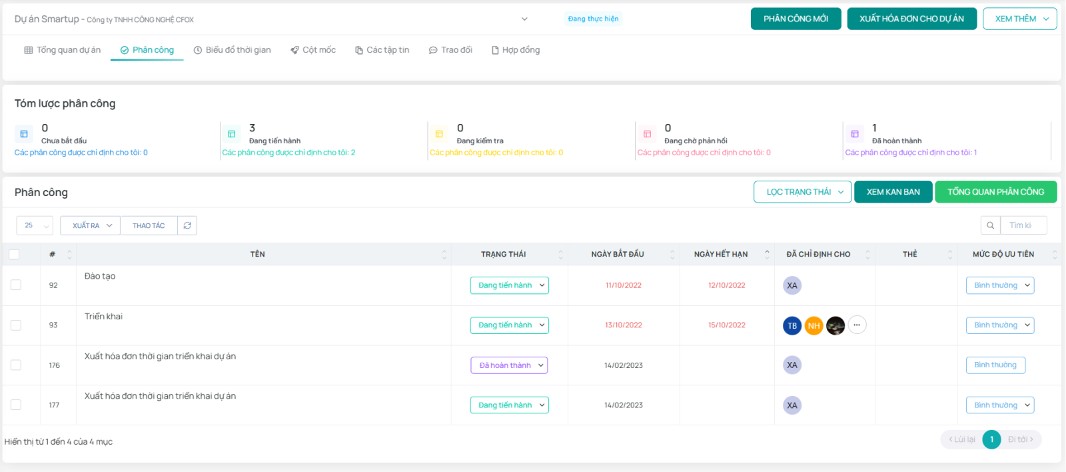Screen dimensions: 1066x472
Task: Open the Hợp đồng tab
Action: [x=516, y=50]
